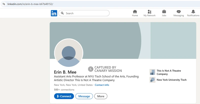This screenshot has height=104, width=200.
Task: Click the search magnifier icon
Action: (x=62, y=13)
